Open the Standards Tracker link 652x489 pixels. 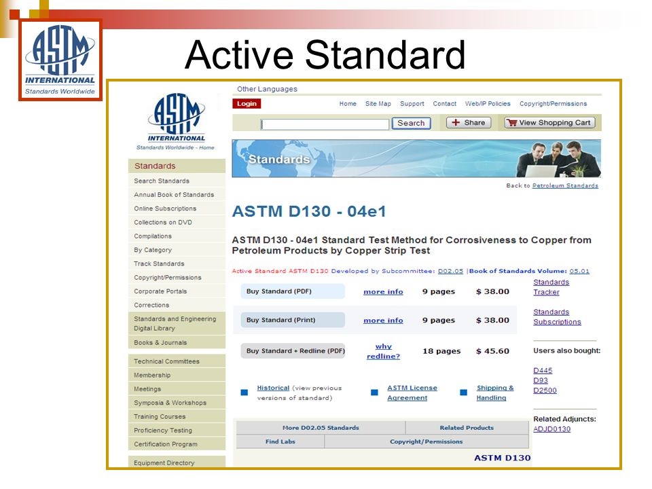click(551, 287)
